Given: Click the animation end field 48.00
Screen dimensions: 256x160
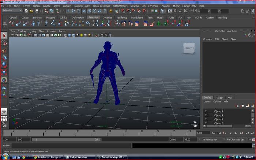Looking at the screenshot, I should (x=191, y=140).
